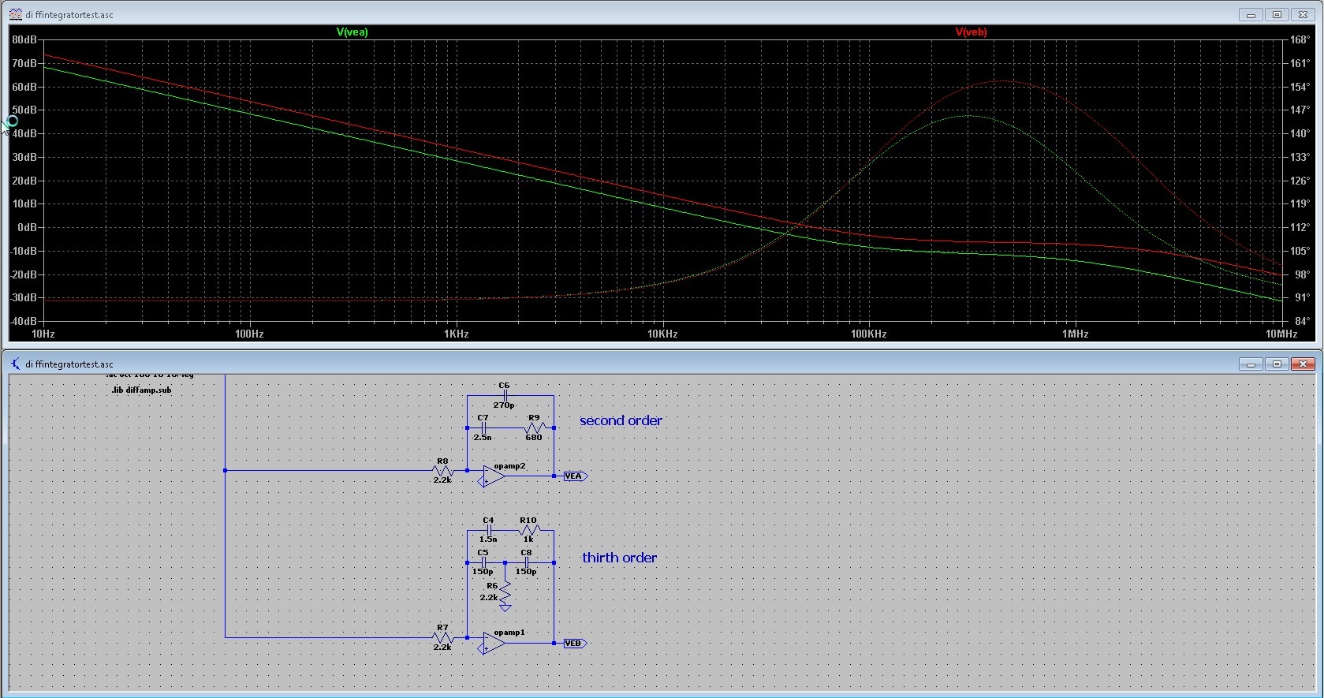Click the "second order" comment text
The height and width of the screenshot is (698, 1324).
[621, 420]
